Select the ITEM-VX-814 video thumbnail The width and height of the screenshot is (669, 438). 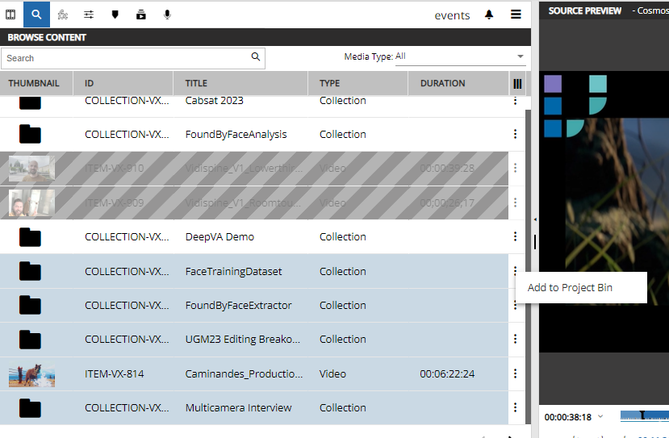tap(31, 374)
